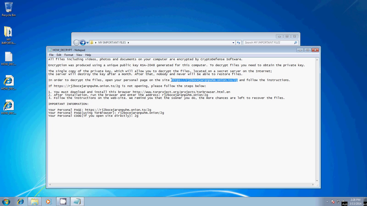The width and height of the screenshot is (367, 206).
Task: Maximize the MY IMPORTANT FILES Explorer window
Action: tap(287, 36)
